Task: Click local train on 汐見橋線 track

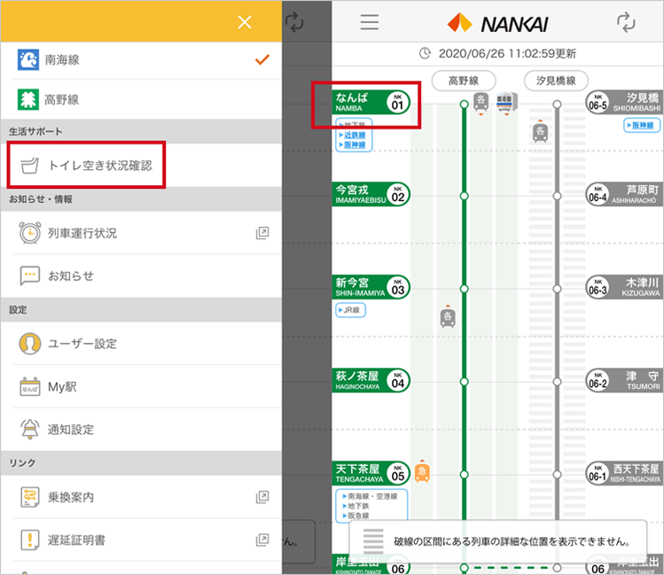Action: 541,132
